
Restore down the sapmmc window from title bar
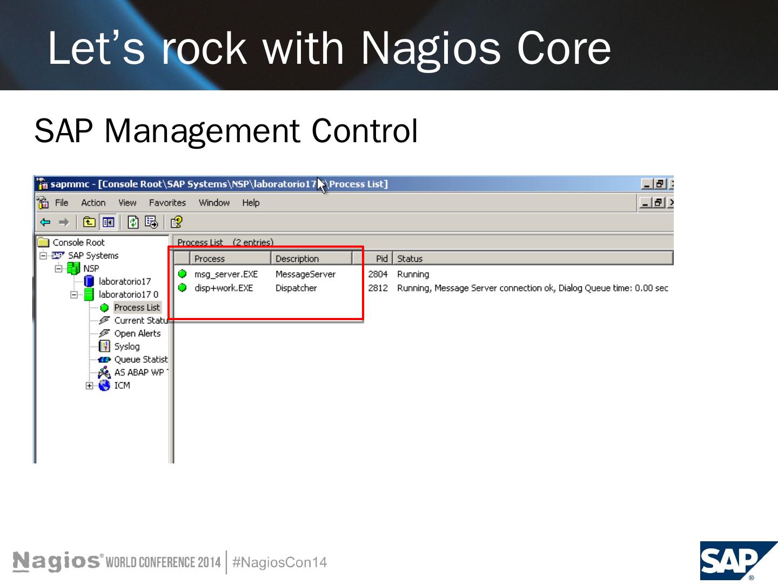point(660,184)
